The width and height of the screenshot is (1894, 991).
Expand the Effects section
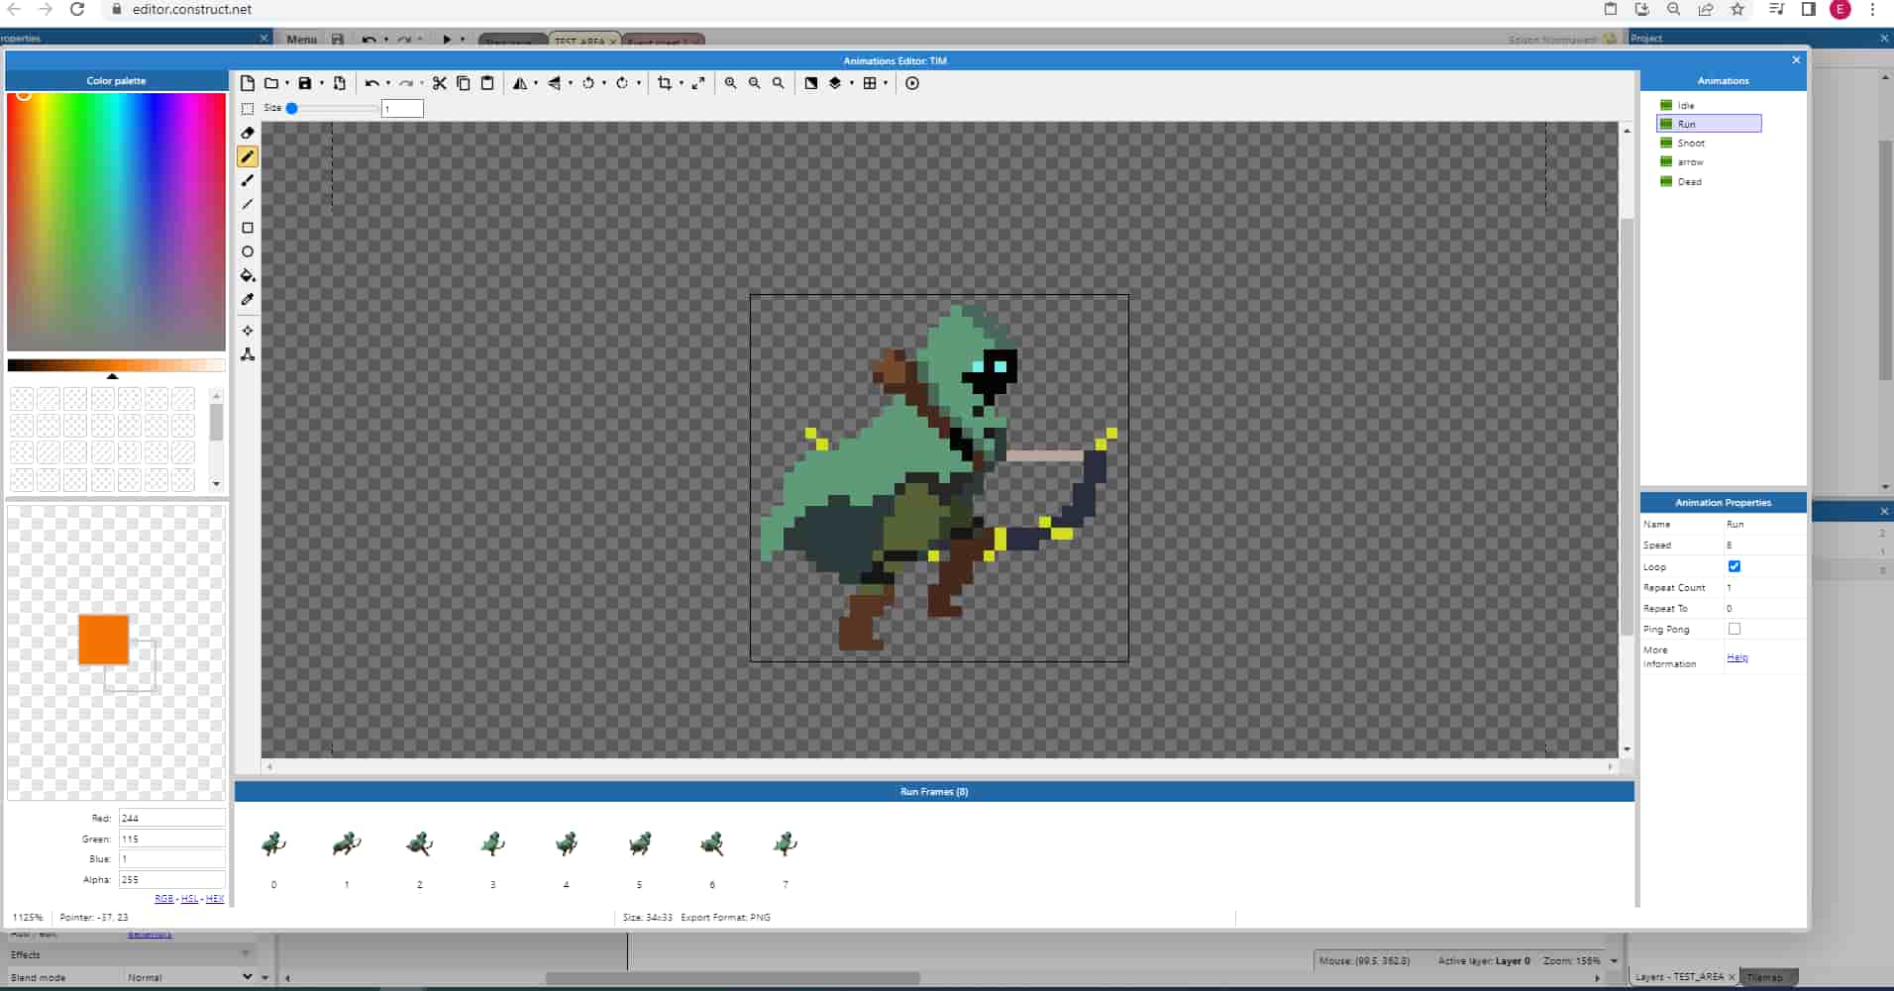pos(245,954)
